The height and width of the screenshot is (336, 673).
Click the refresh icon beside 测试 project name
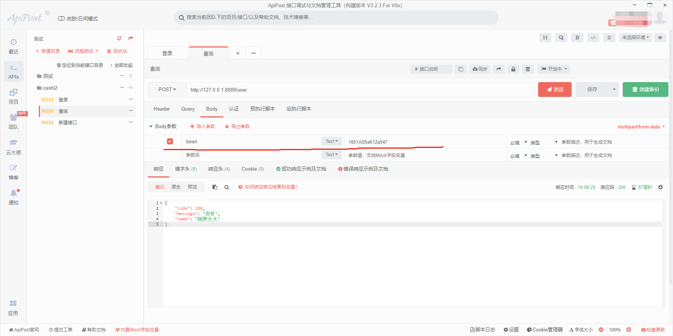tap(119, 38)
